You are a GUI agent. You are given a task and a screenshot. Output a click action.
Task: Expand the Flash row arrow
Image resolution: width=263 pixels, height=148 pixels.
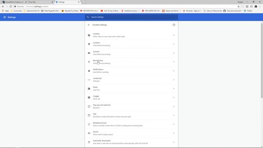point(174,89)
